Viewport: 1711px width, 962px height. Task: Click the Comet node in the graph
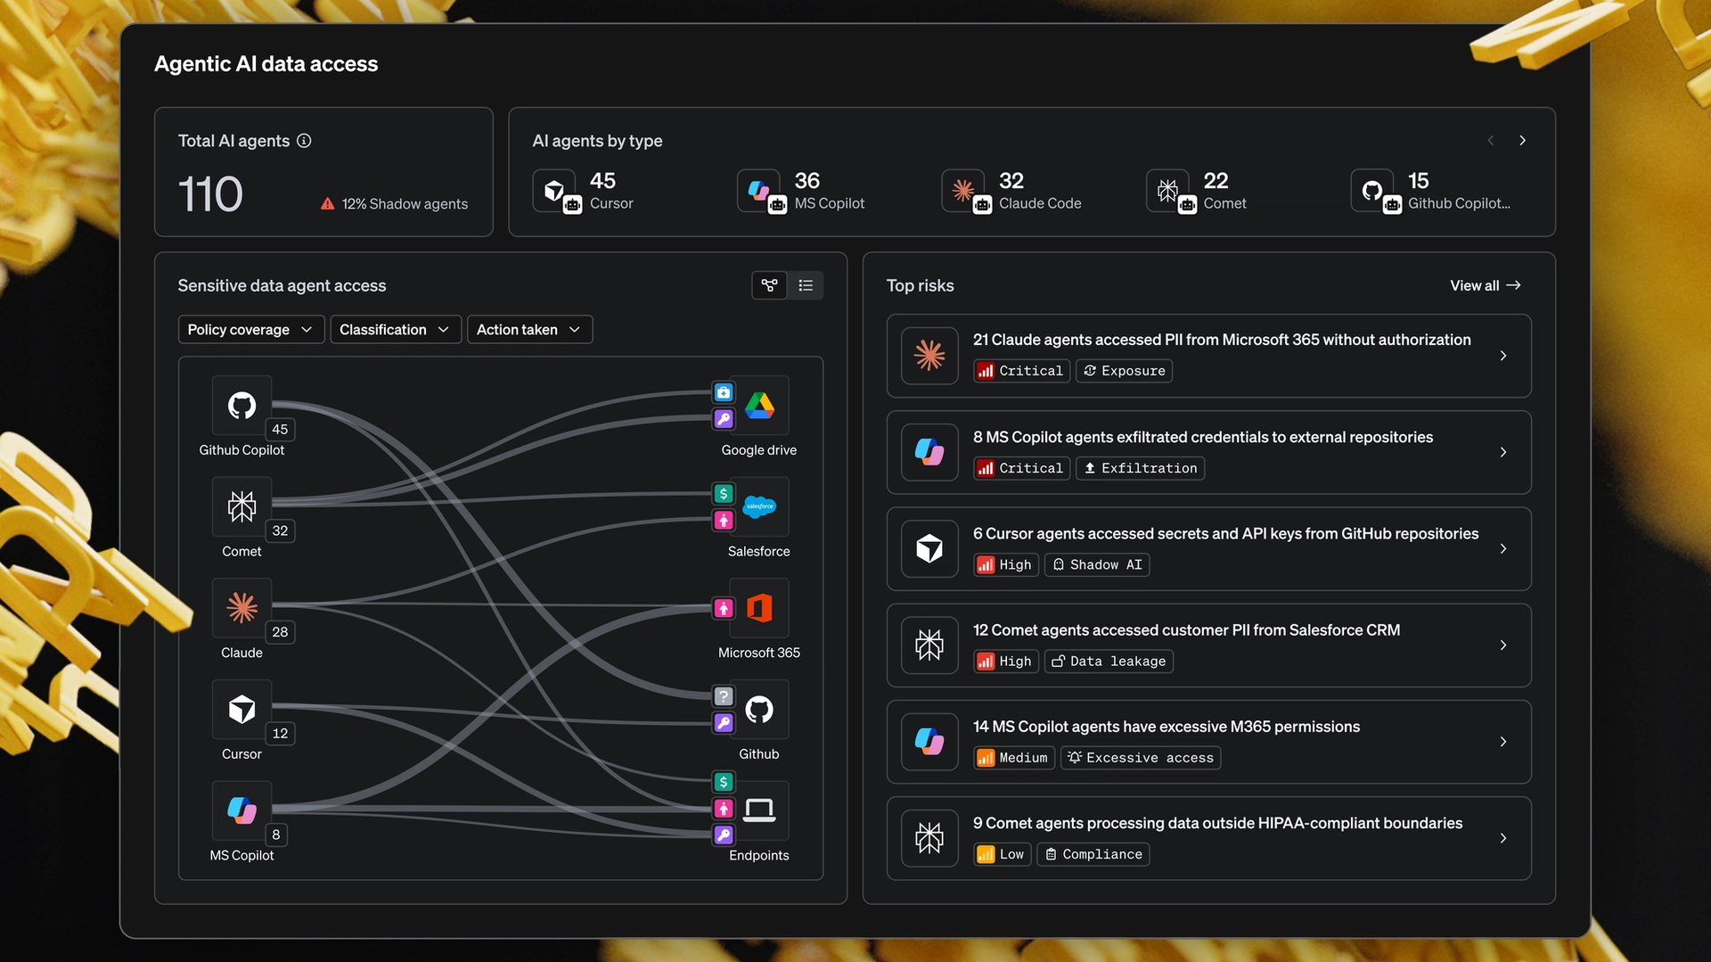coord(242,507)
